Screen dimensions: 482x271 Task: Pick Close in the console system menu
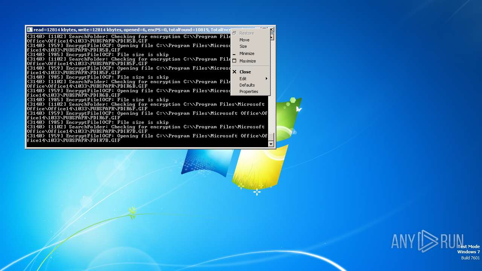click(x=250, y=72)
